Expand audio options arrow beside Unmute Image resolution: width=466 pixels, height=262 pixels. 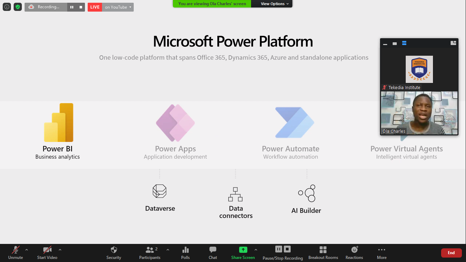27,250
